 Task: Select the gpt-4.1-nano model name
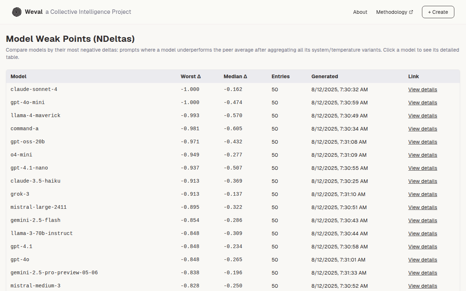pyautogui.click(x=29, y=168)
